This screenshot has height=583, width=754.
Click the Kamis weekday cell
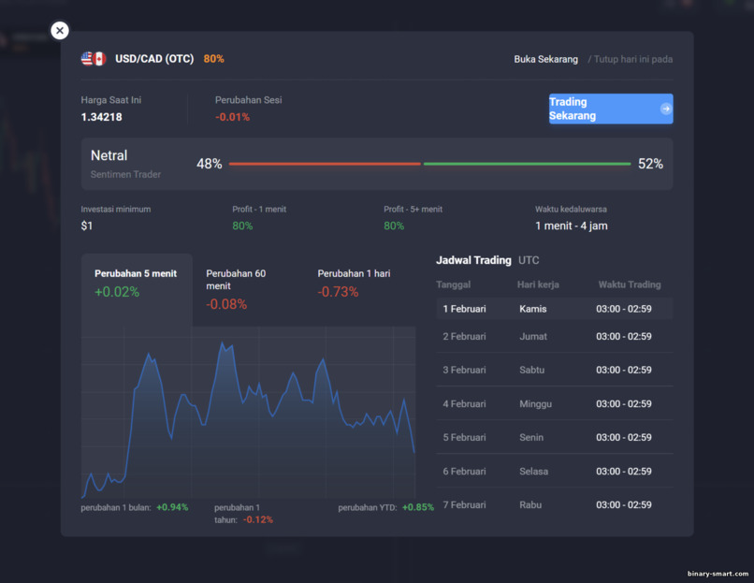point(533,309)
